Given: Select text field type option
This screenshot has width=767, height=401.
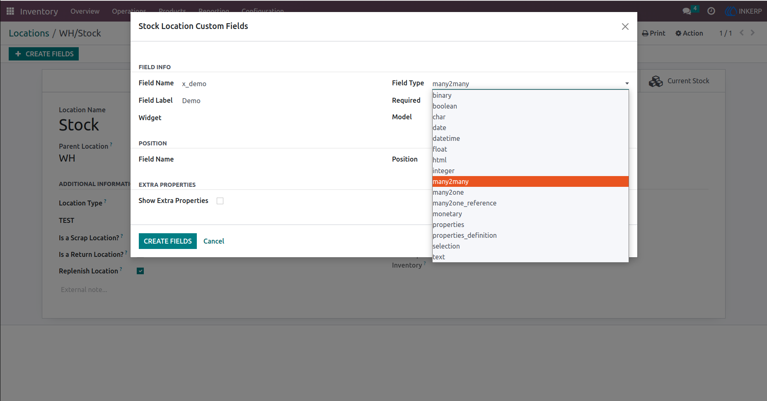Looking at the screenshot, I should 530,257.
